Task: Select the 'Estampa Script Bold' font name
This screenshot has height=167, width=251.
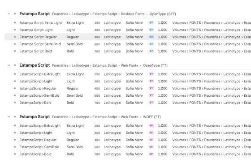Action: point(35,51)
